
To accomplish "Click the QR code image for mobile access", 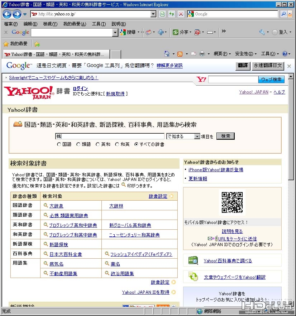I will pyautogui.click(x=232, y=202).
